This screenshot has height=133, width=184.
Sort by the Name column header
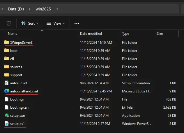tap(13, 34)
